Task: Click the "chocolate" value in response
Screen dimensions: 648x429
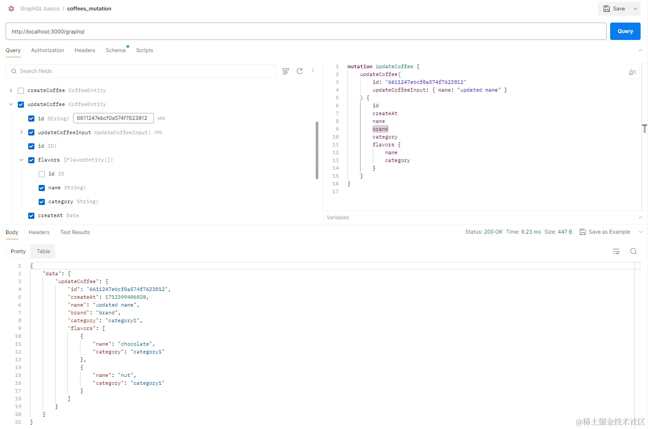Action: click(135, 344)
